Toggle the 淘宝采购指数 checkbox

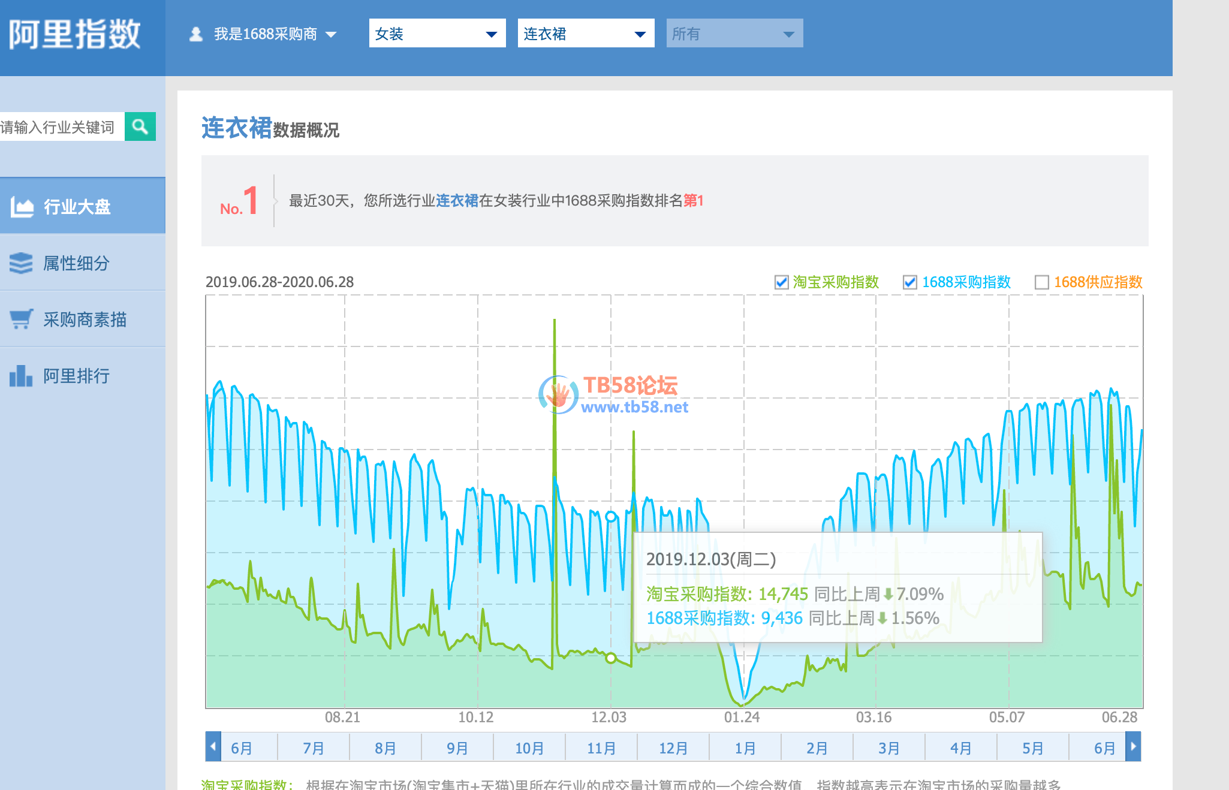tap(781, 282)
